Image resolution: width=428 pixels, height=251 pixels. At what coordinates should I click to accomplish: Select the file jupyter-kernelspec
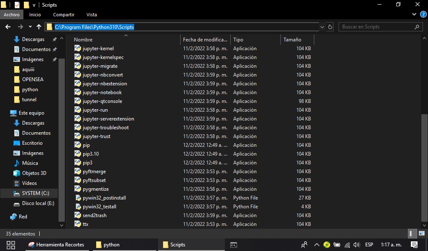click(x=103, y=57)
